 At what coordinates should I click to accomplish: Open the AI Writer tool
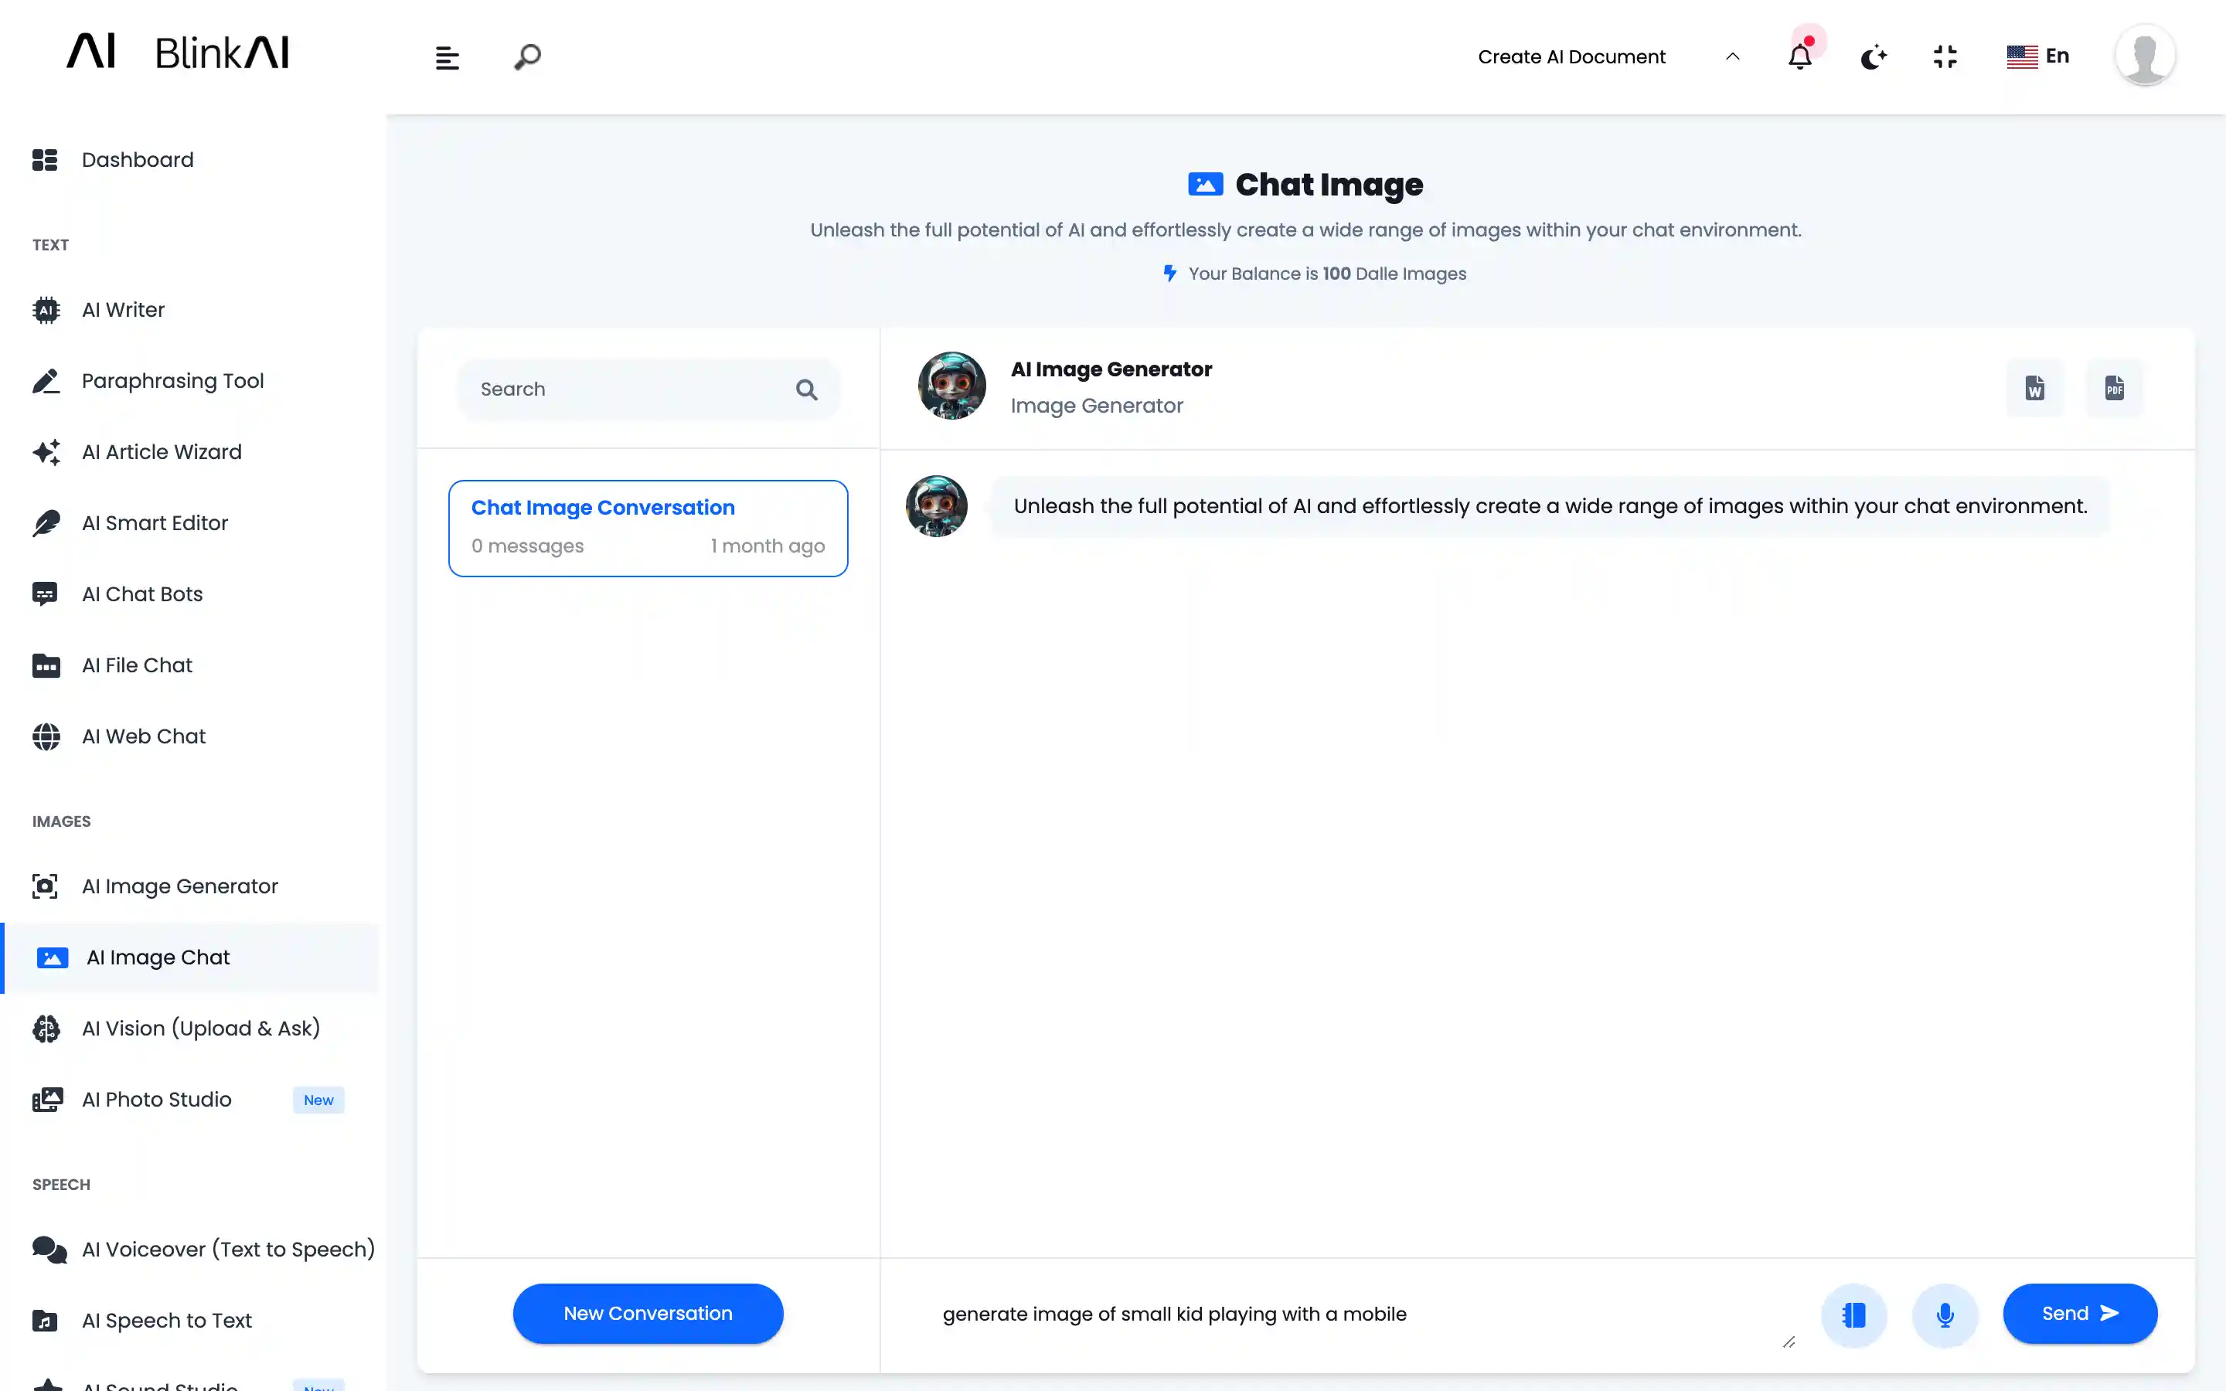pos(122,309)
